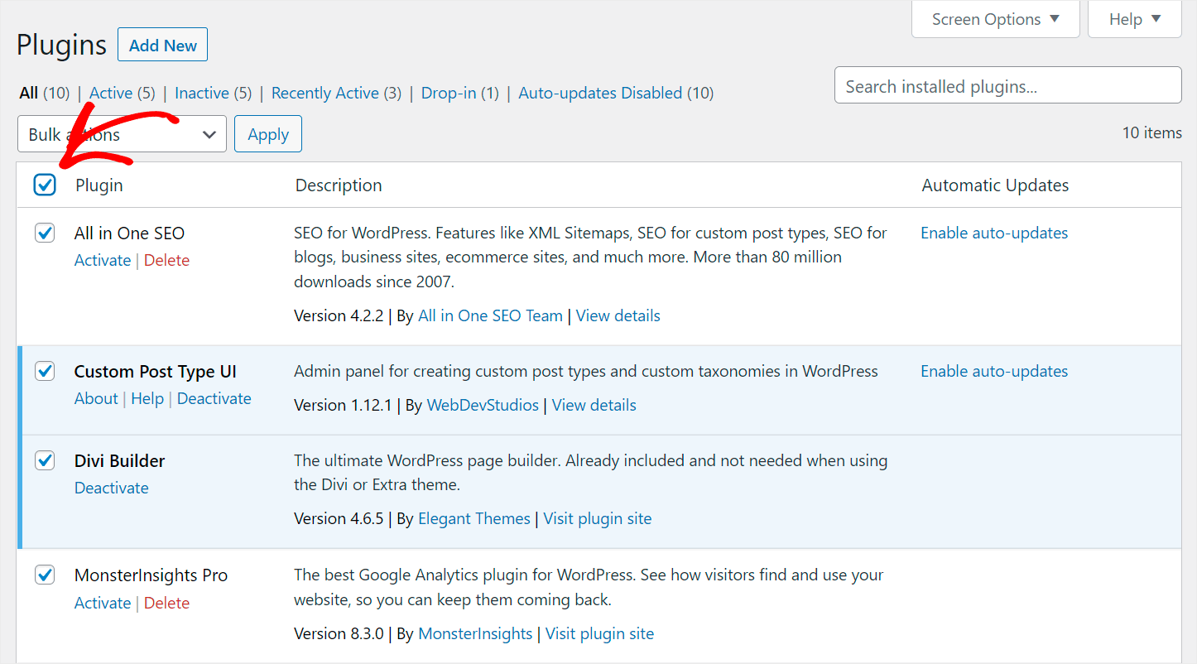1197x664 pixels.
Task: Deactivate the Divi Builder plugin
Action: coord(112,488)
